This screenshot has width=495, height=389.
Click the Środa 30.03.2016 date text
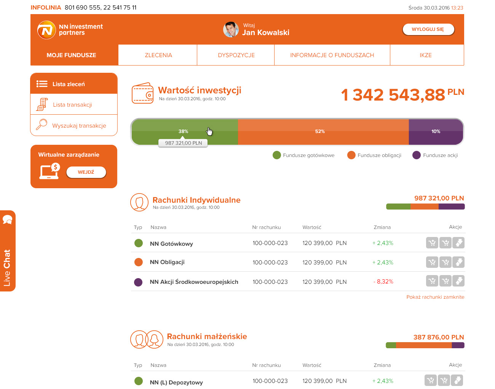[429, 8]
